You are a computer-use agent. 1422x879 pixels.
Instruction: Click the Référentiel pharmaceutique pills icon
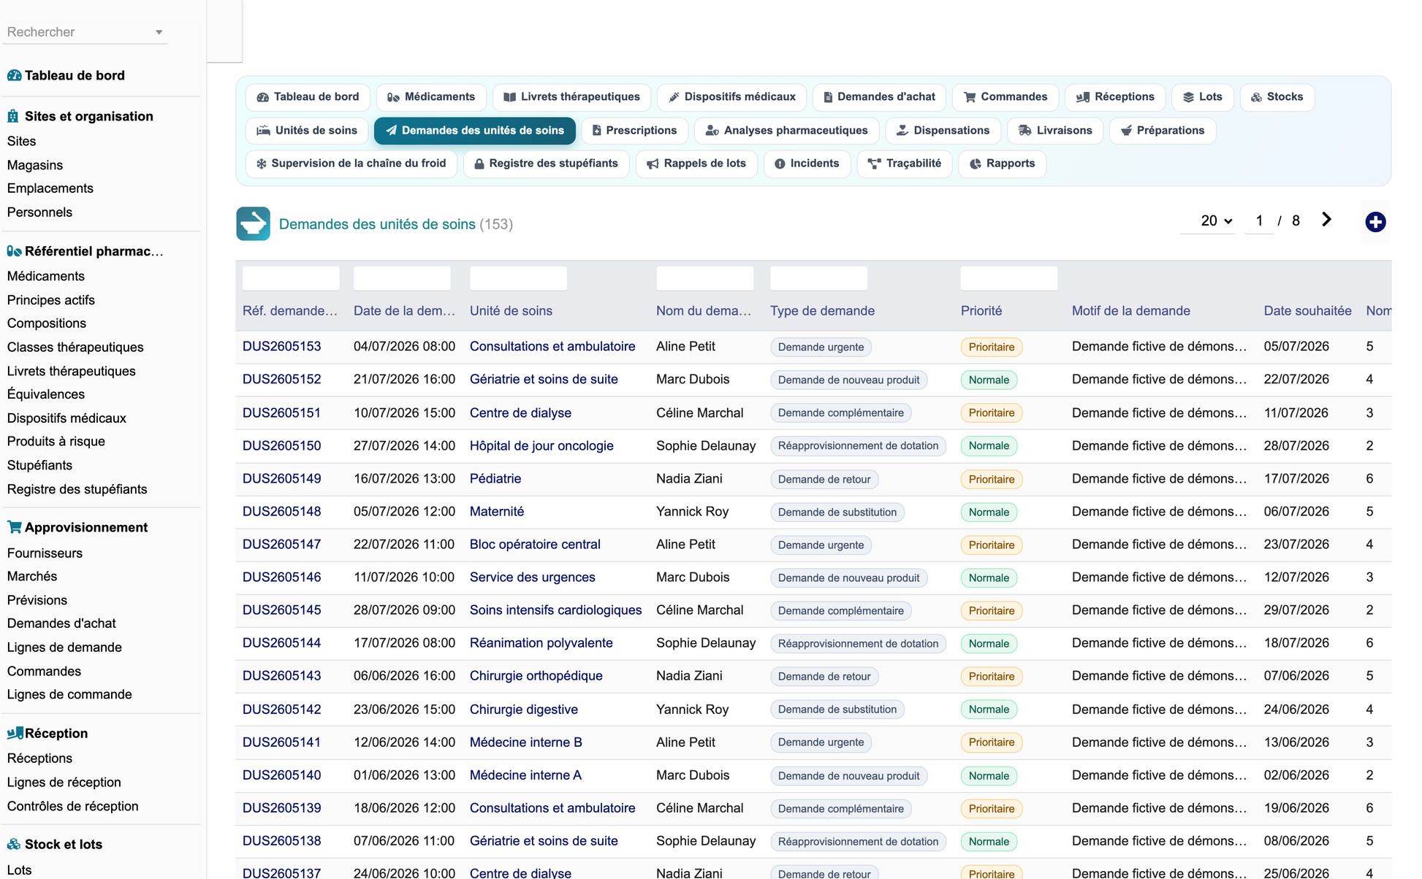14,251
